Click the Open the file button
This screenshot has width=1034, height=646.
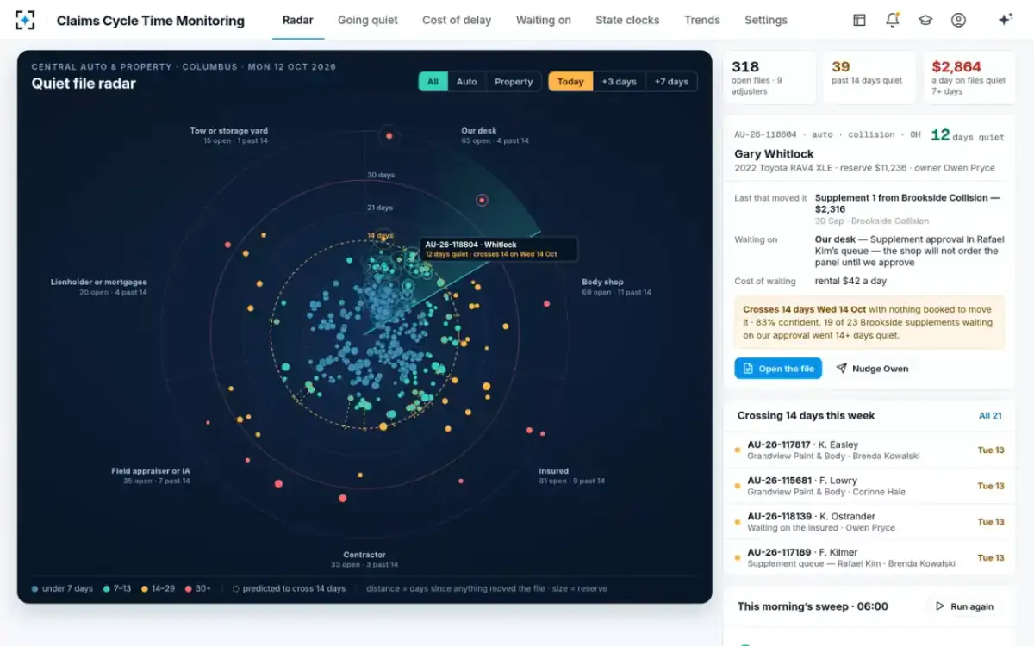pos(778,369)
